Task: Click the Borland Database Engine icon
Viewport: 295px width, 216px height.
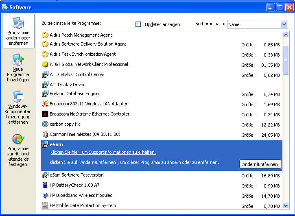Action: click(x=45, y=94)
